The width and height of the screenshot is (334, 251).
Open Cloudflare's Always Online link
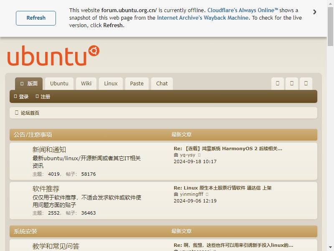click(x=243, y=10)
